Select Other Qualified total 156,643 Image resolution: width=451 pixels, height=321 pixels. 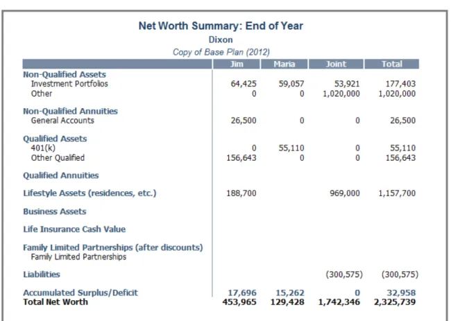point(400,158)
